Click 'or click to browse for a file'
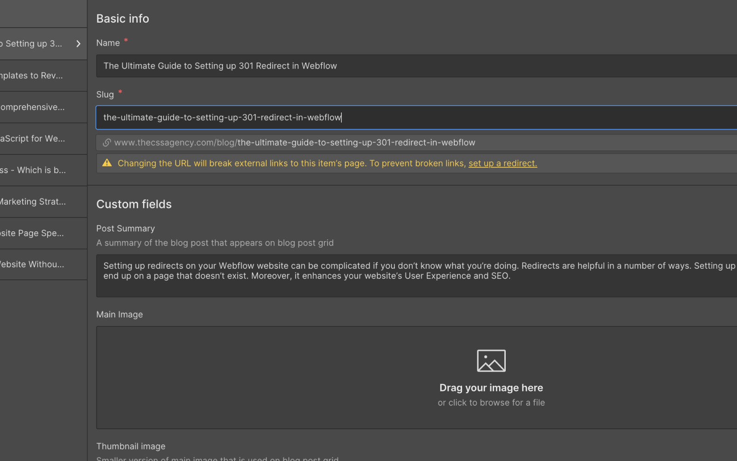Screen dimensions: 737x461 491,402
